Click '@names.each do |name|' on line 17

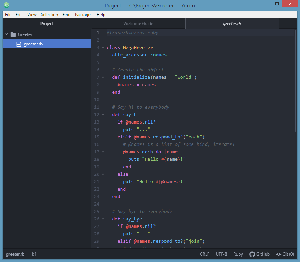pos(151,152)
